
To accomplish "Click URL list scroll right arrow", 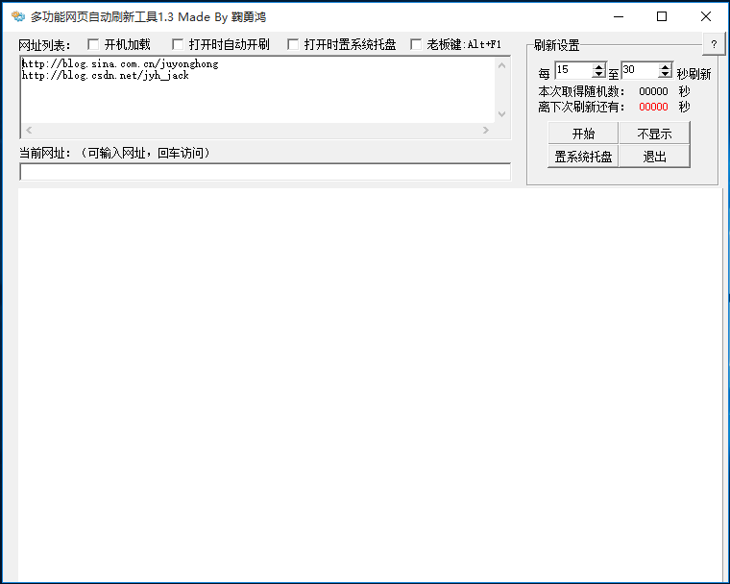I will 486,130.
